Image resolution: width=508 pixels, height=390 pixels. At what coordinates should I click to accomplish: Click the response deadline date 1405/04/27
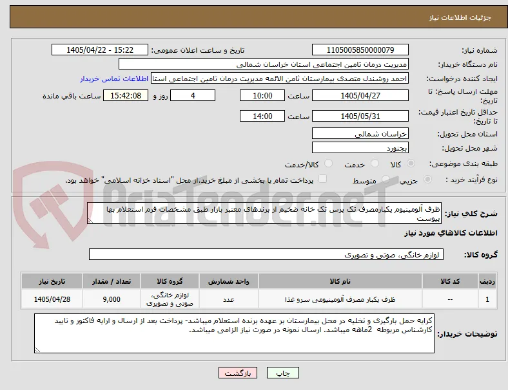click(360, 95)
